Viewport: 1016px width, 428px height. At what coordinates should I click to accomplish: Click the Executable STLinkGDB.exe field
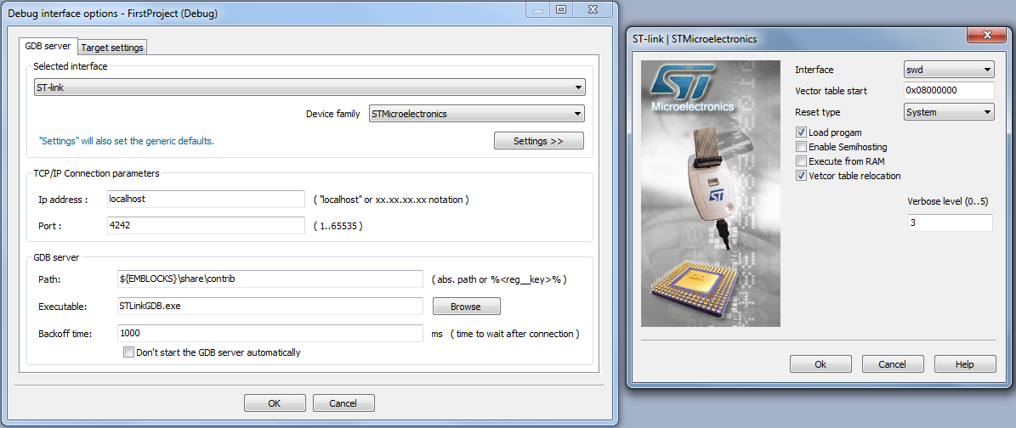[x=270, y=306]
